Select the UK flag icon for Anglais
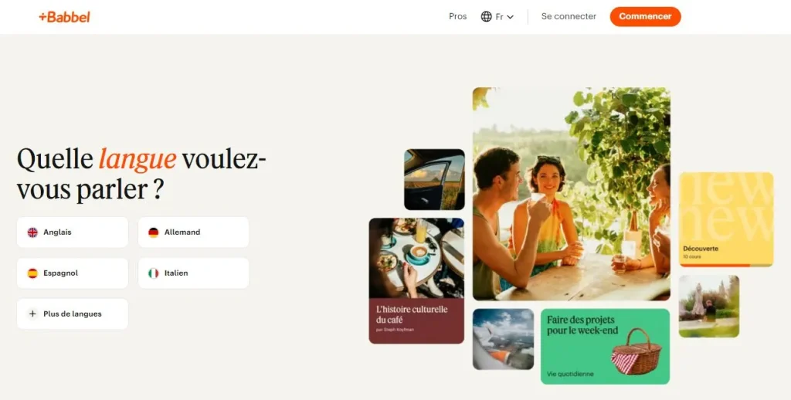The height and width of the screenshot is (400, 791). tap(32, 232)
